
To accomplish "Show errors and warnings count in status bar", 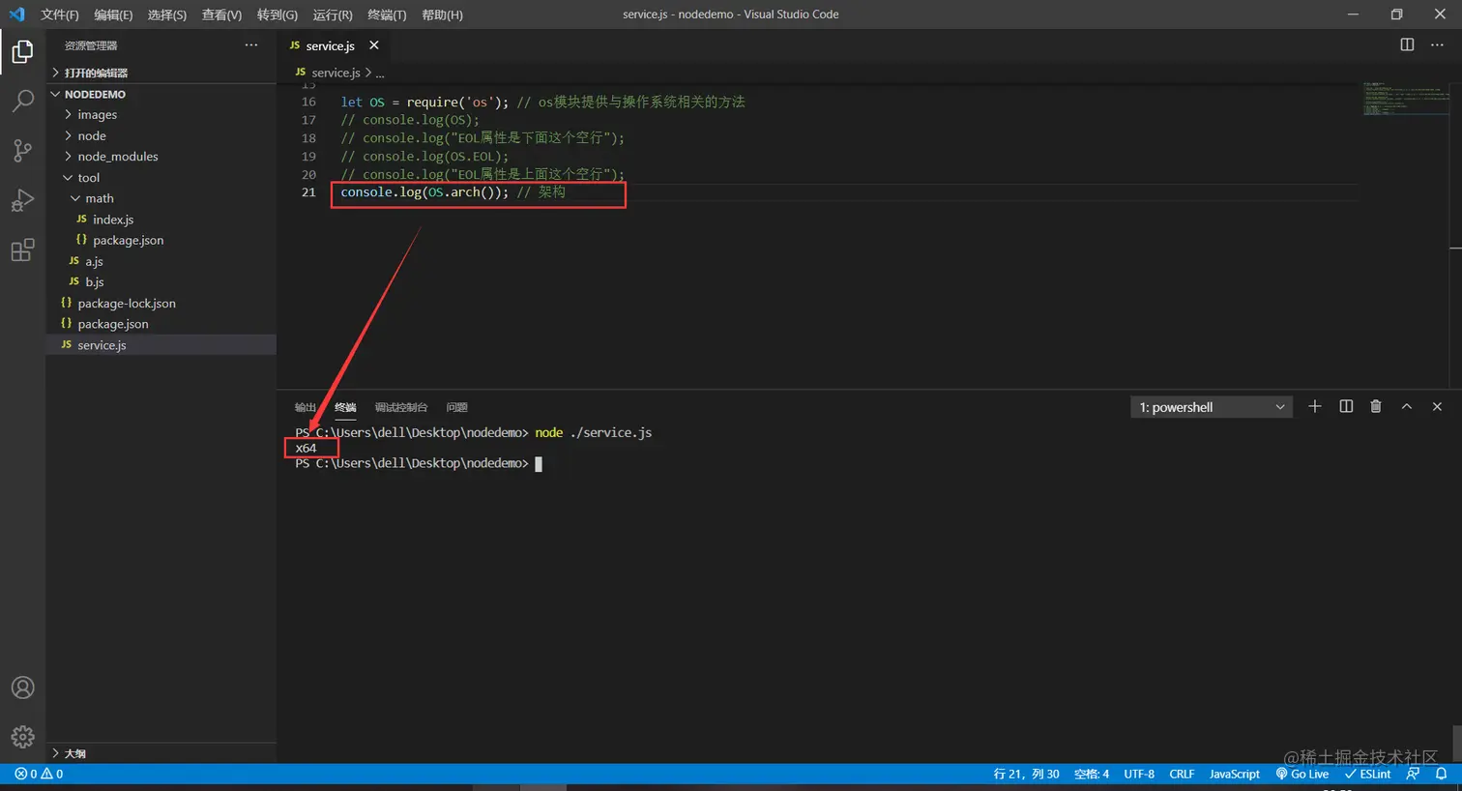I will point(39,774).
